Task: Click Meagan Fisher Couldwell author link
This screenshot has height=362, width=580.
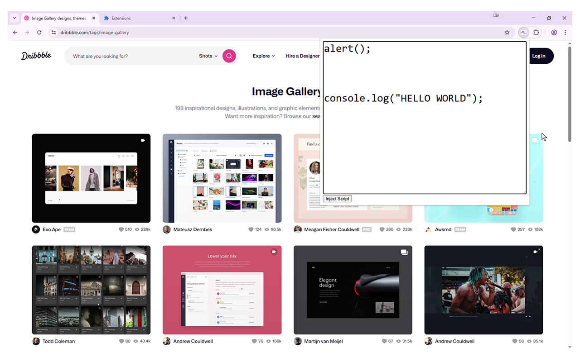Action: 332,229
